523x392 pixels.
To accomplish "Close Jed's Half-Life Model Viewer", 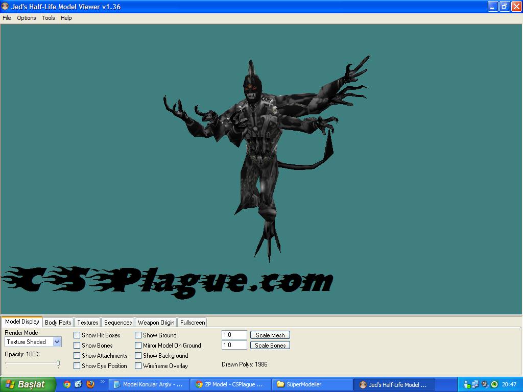I will [516, 6].
